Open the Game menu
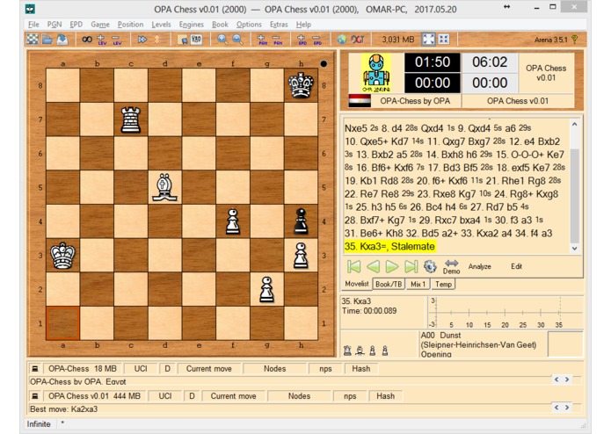Screen dimensions: 611x434 100,24
